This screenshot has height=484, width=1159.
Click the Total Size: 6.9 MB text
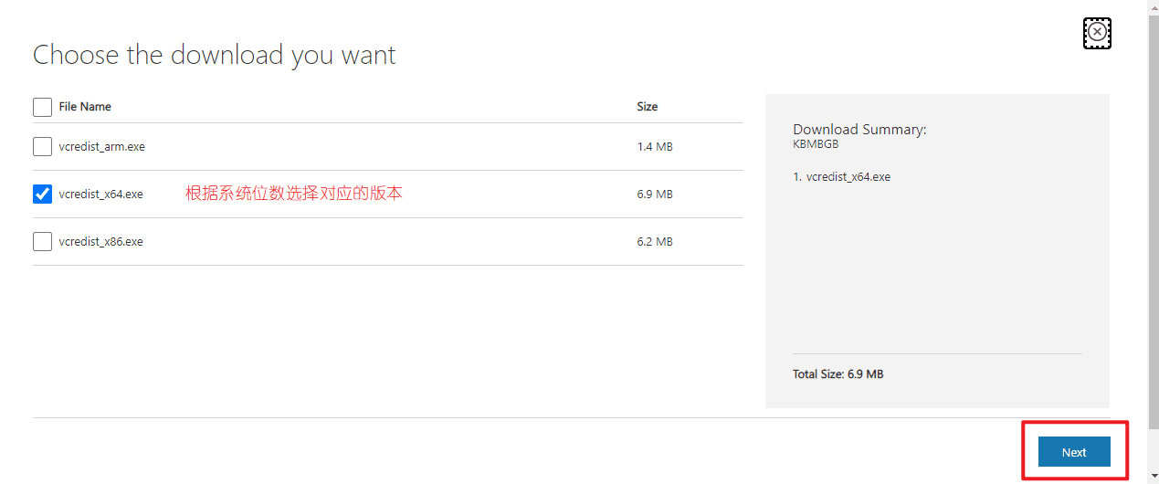click(838, 374)
